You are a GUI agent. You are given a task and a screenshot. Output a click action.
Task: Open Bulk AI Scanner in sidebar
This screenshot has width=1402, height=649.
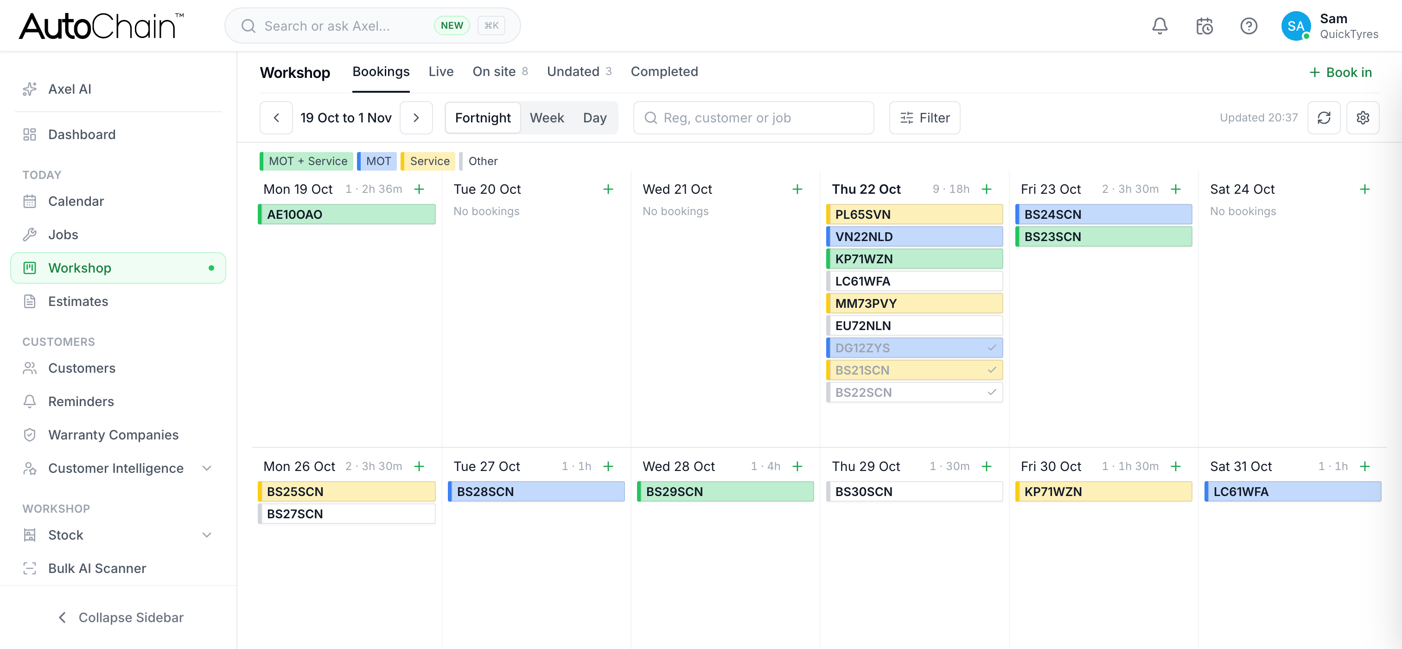click(118, 568)
